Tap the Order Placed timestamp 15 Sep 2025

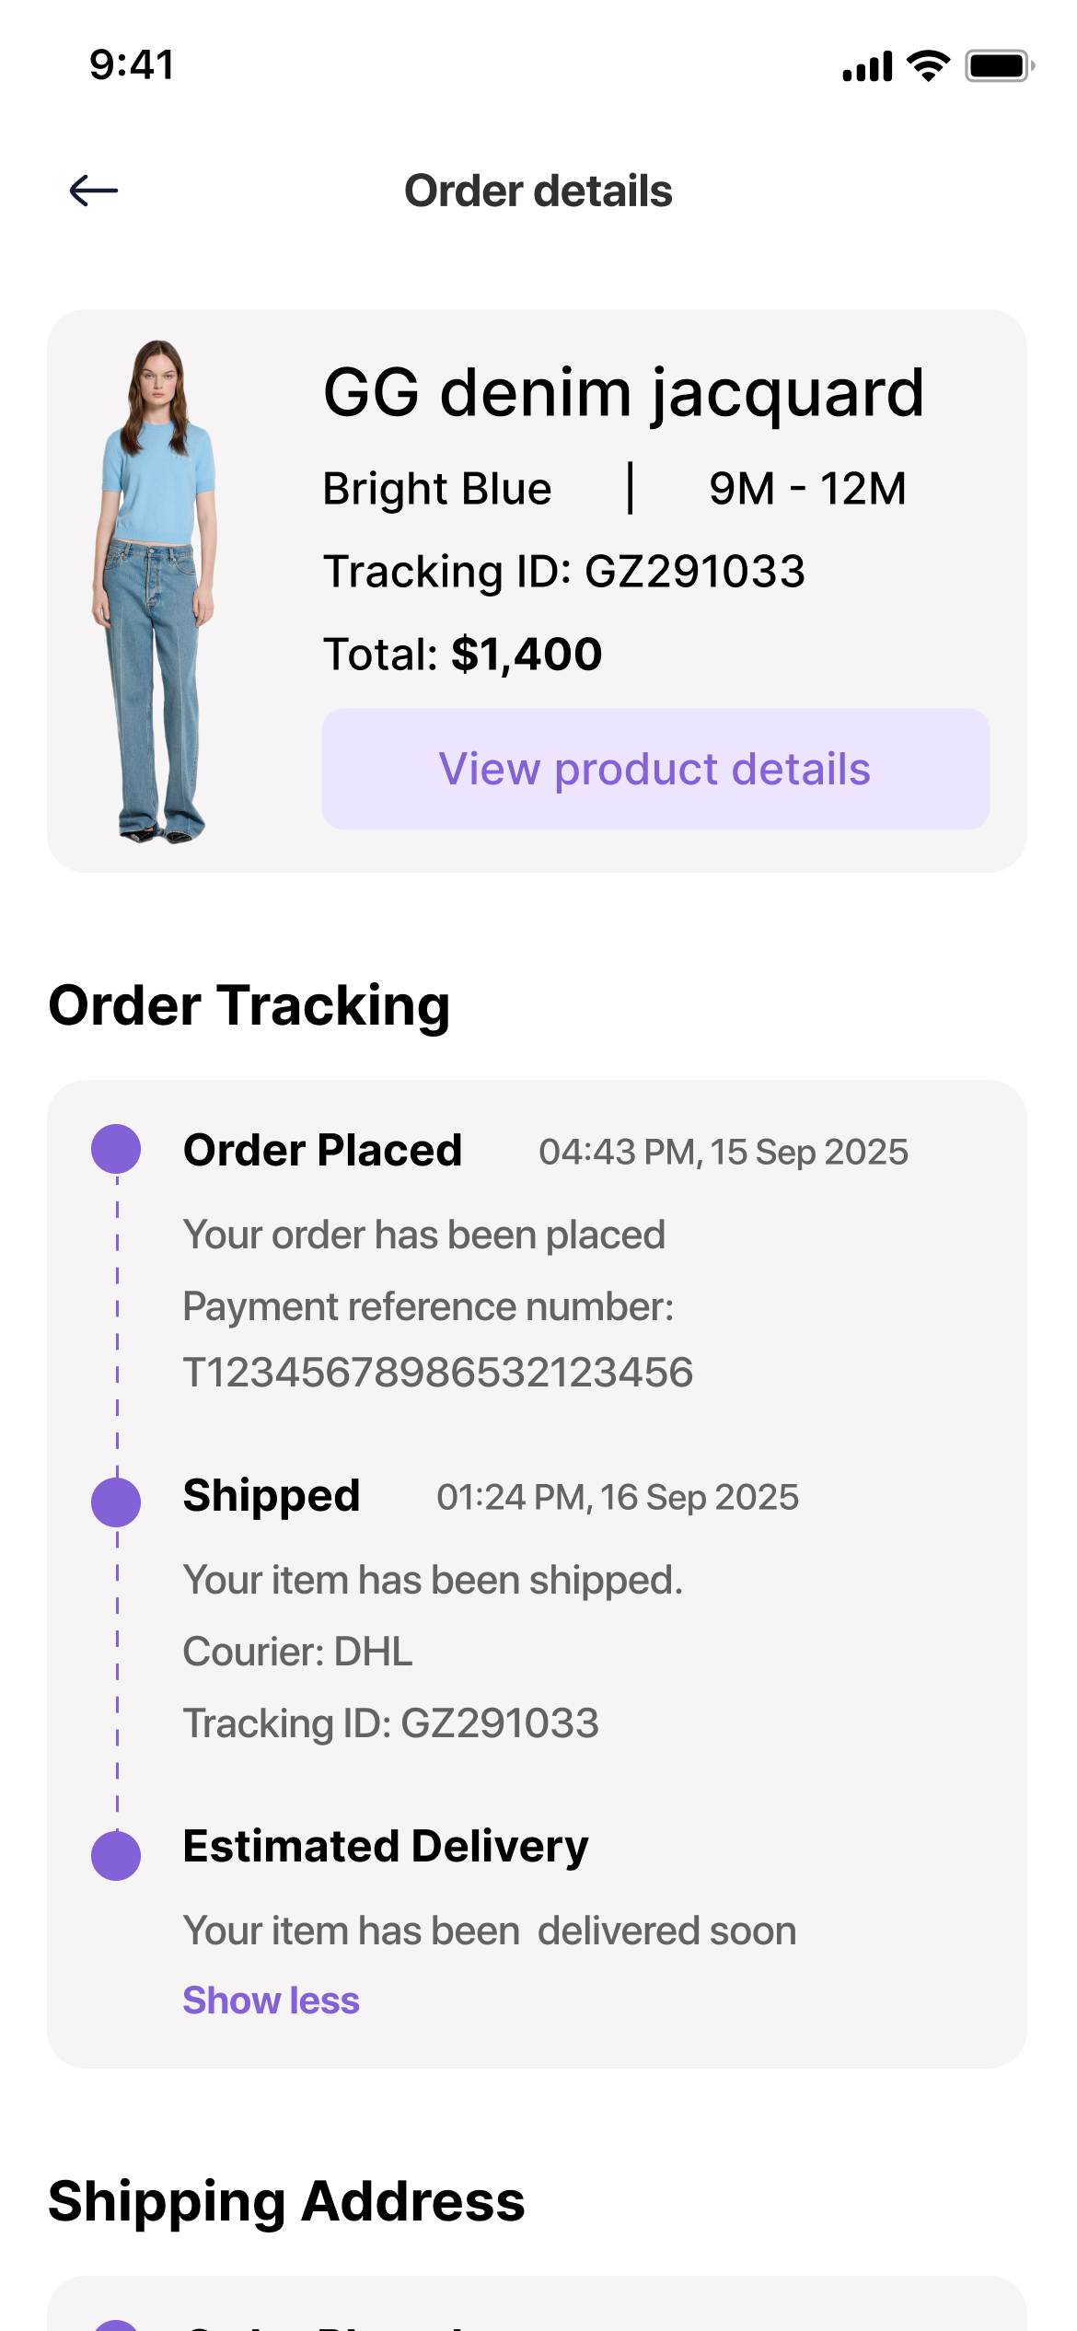[723, 1152]
